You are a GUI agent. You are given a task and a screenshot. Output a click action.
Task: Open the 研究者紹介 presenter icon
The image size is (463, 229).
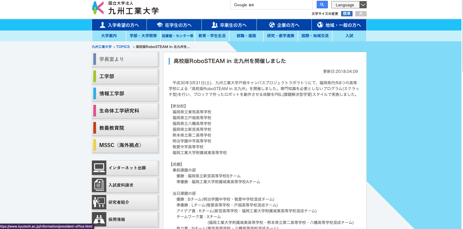(99, 202)
